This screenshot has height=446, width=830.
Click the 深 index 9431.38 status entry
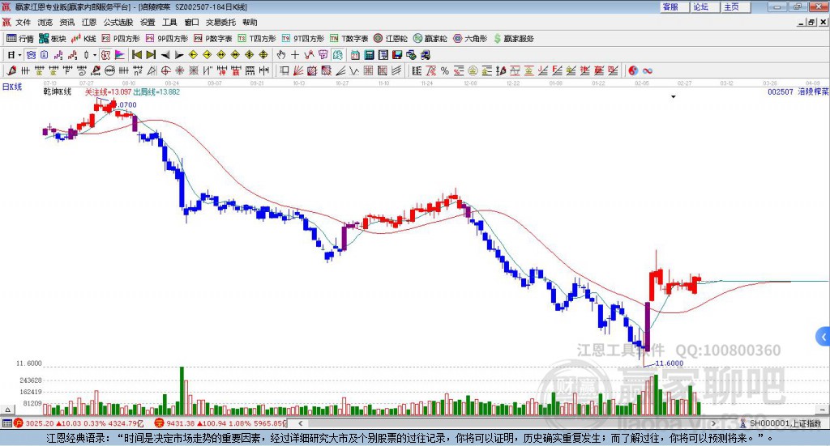(x=220, y=423)
